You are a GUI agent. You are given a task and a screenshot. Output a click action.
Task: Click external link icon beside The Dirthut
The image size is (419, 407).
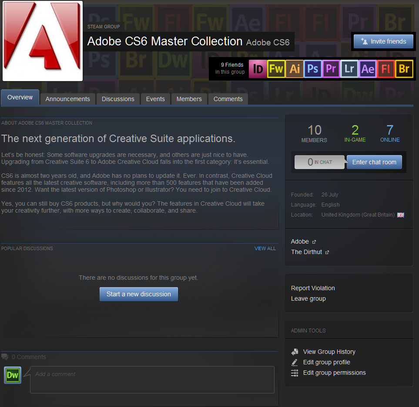(327, 252)
